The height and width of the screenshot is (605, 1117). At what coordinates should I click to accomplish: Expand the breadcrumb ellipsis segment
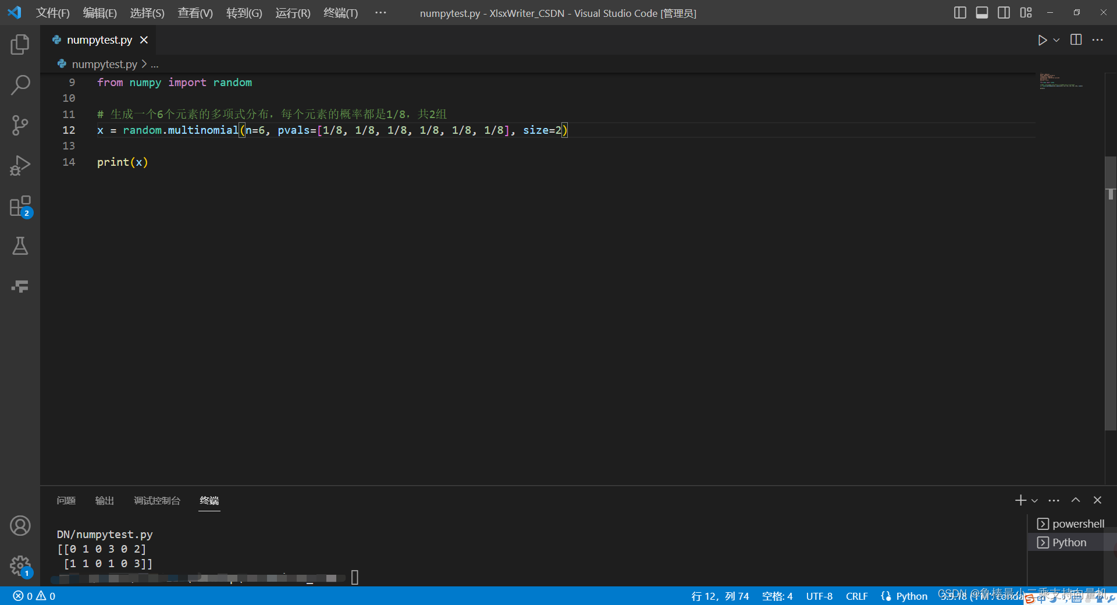pyautogui.click(x=155, y=65)
